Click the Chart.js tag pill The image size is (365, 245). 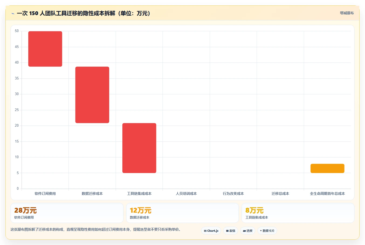(211, 231)
